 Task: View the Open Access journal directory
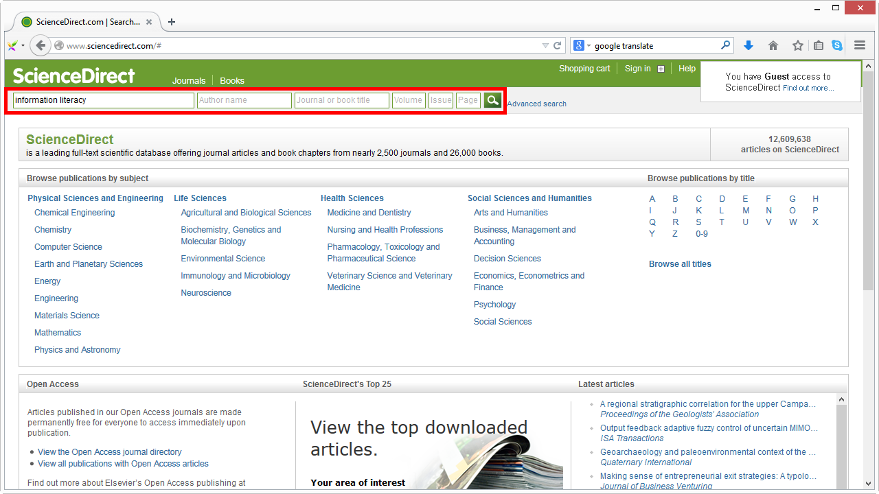110,452
